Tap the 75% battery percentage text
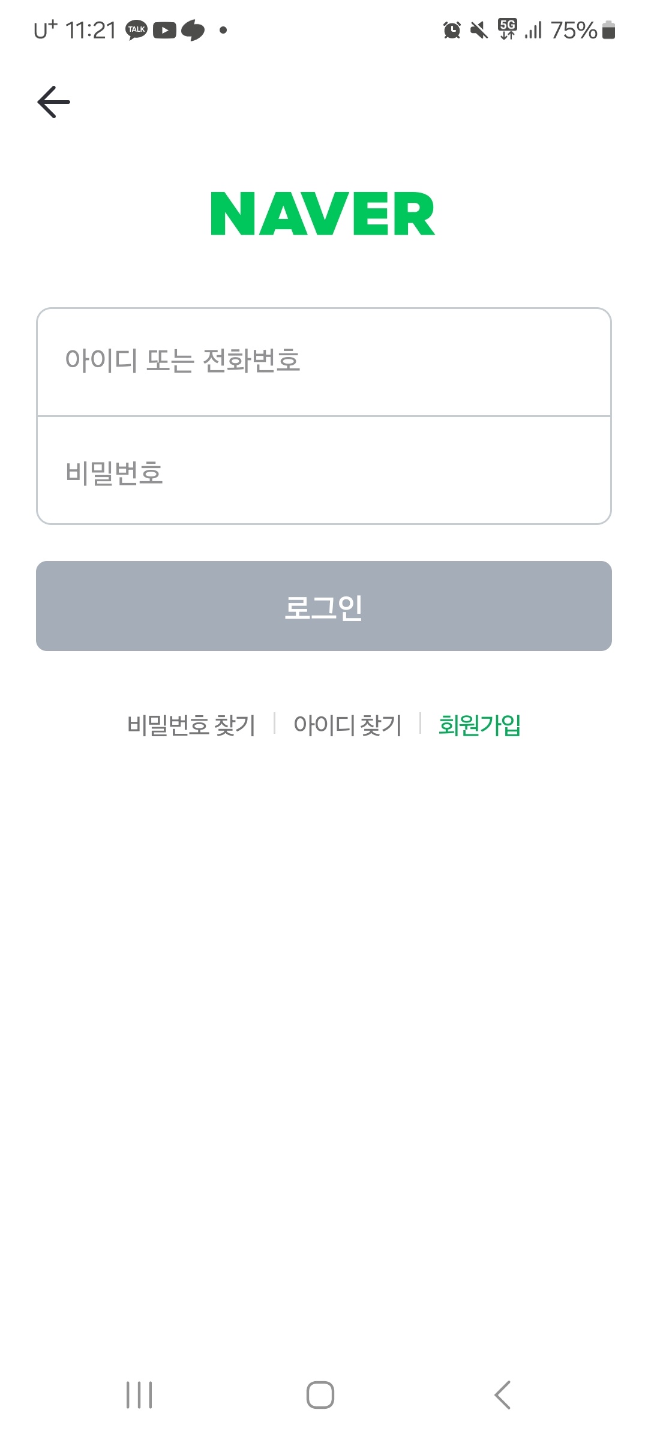Screen dimensions: 648x1440 (574, 30)
